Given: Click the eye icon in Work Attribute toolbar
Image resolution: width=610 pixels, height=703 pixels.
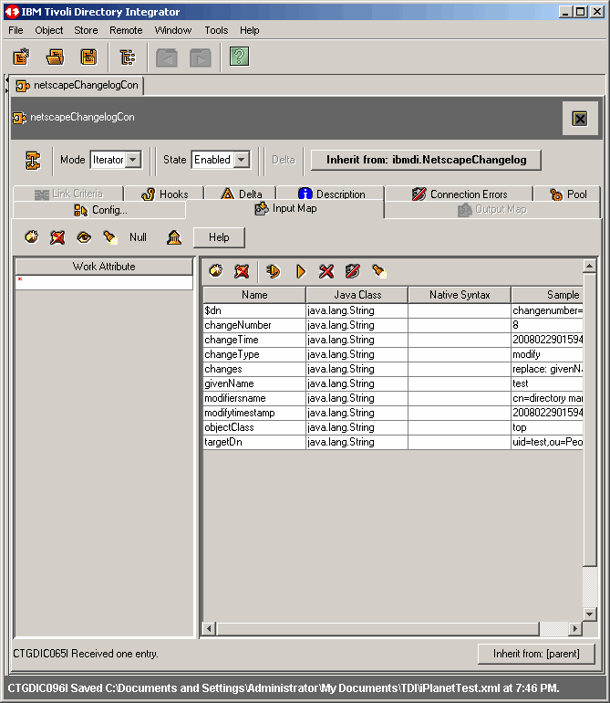Looking at the screenshot, I should click(x=84, y=237).
